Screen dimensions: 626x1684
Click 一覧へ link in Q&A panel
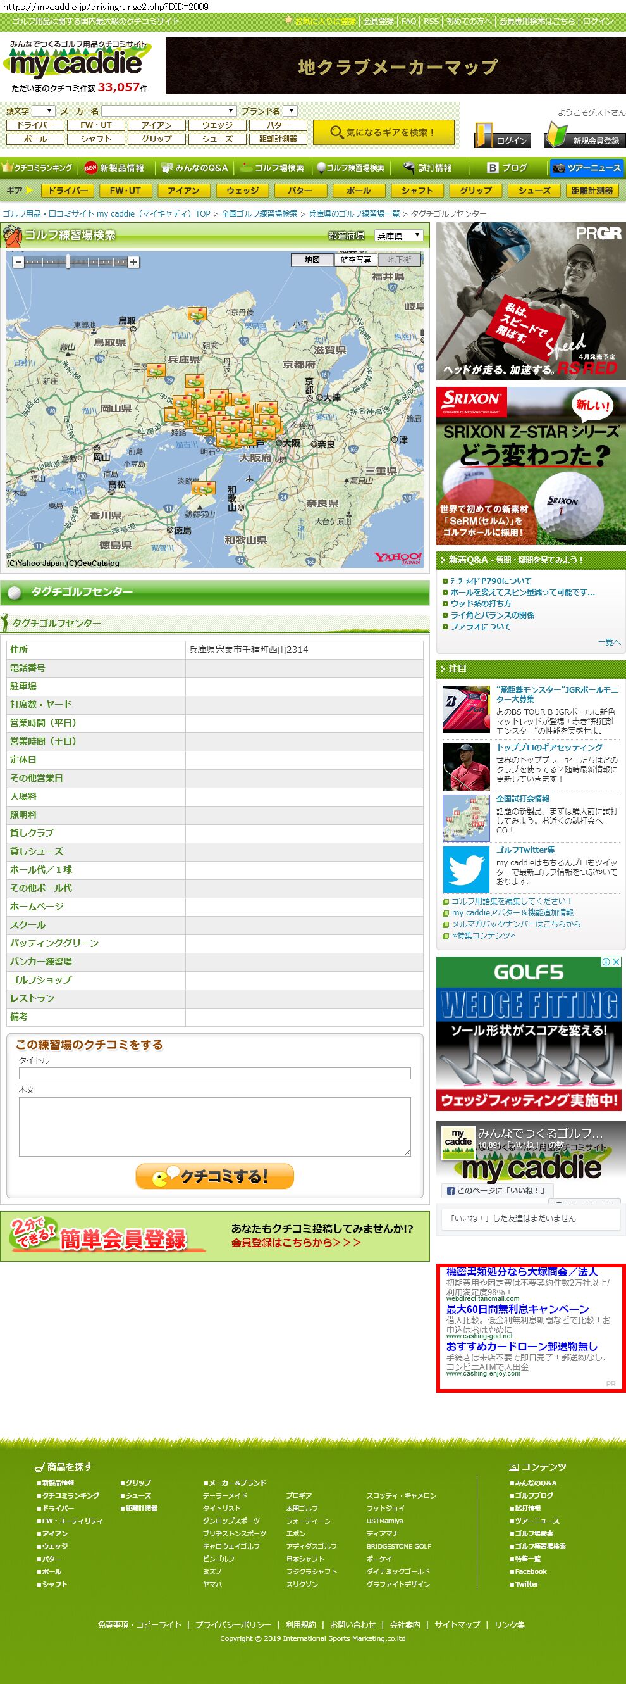pos(609,643)
